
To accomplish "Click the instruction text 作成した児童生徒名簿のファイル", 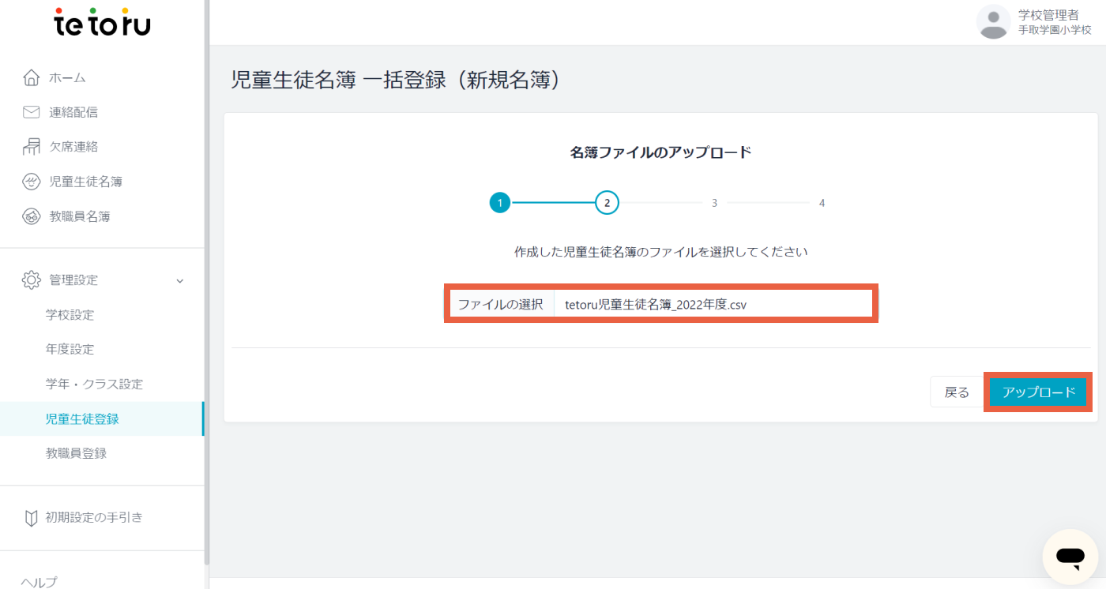I will point(660,252).
